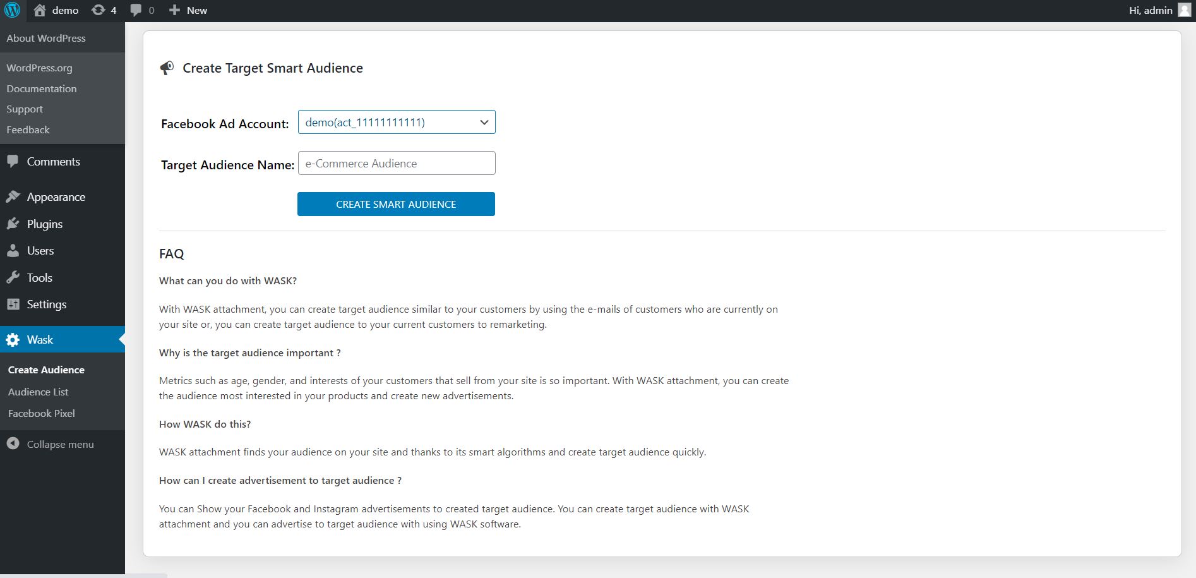Click the Settings sliders icon
Viewport: 1196px width, 578px height.
point(13,304)
